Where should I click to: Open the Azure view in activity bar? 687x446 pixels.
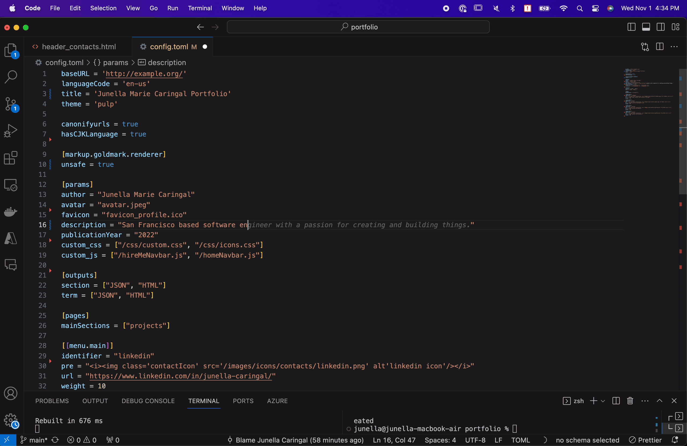[x=11, y=239]
